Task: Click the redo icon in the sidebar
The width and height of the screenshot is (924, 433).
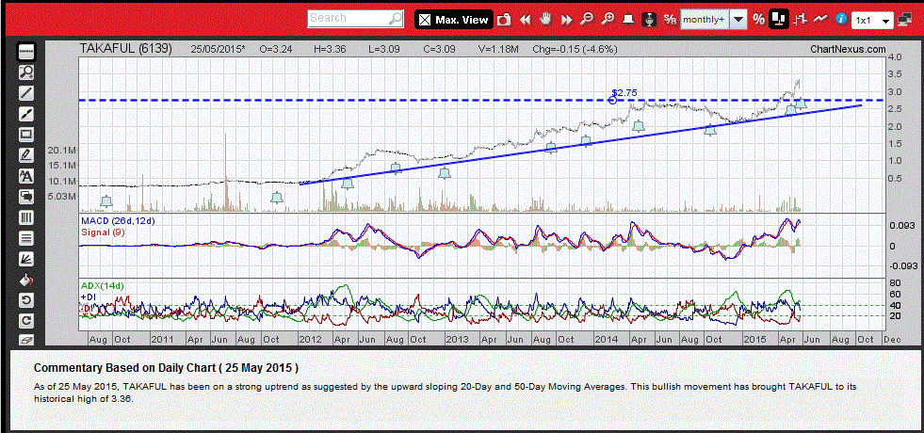Action: pyautogui.click(x=26, y=321)
